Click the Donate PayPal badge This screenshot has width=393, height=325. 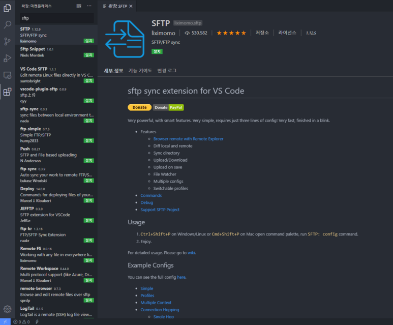pos(168,107)
